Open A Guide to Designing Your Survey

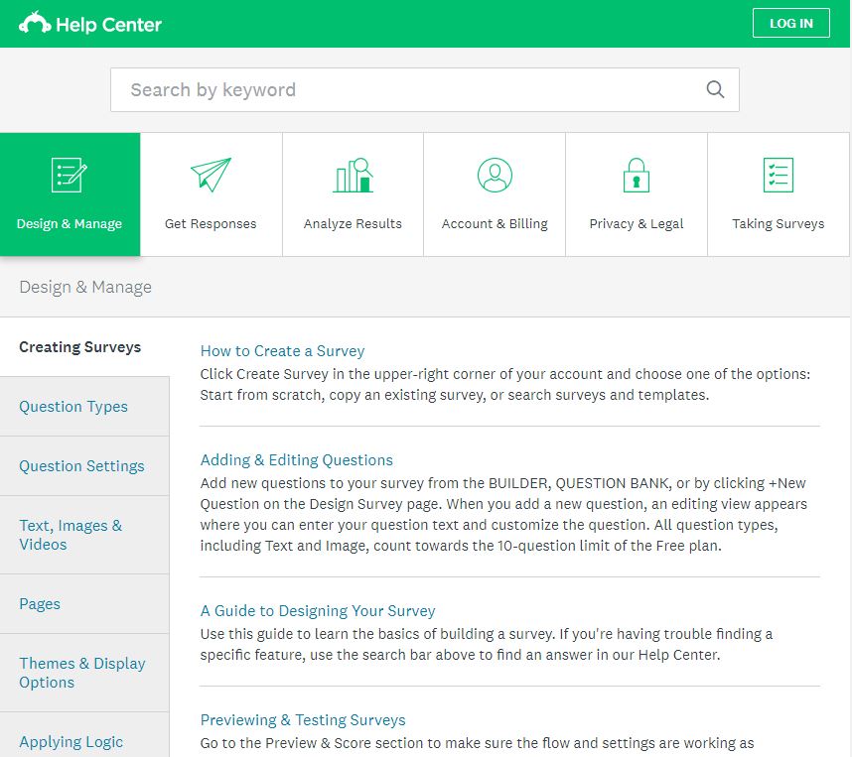coord(318,611)
